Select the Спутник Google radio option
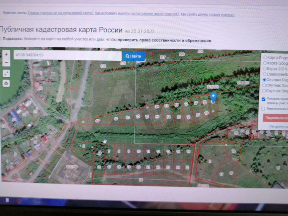The image size is (288, 216). [x=264, y=85]
